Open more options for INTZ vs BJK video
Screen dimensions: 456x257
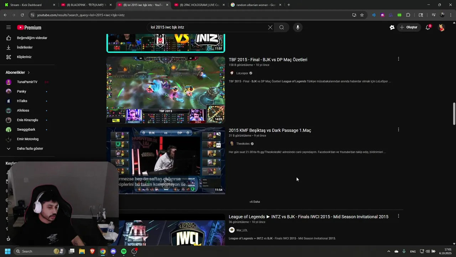pyautogui.click(x=398, y=216)
